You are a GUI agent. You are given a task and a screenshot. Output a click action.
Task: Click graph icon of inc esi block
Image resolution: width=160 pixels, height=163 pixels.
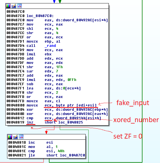(x=21, y=137)
